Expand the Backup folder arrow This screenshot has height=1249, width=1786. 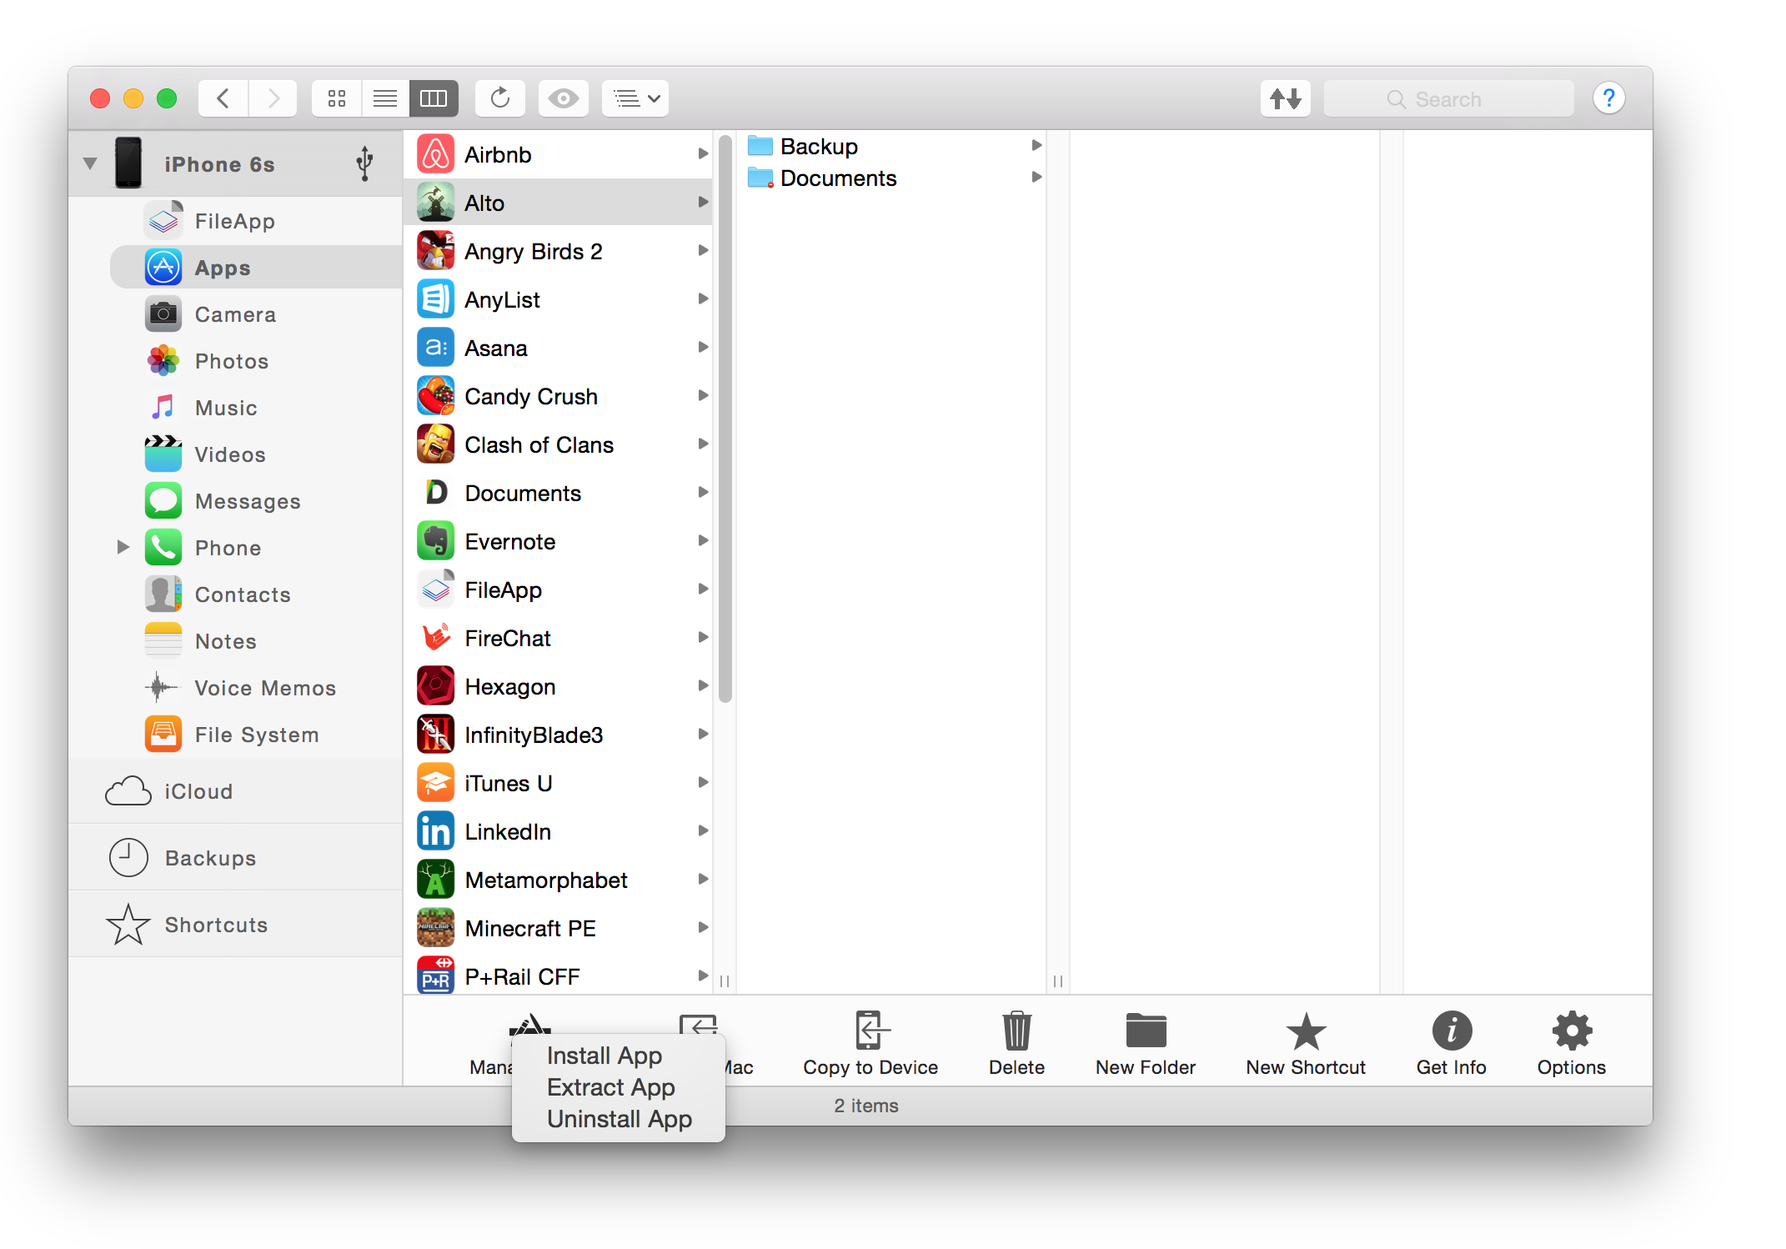pos(1036,145)
